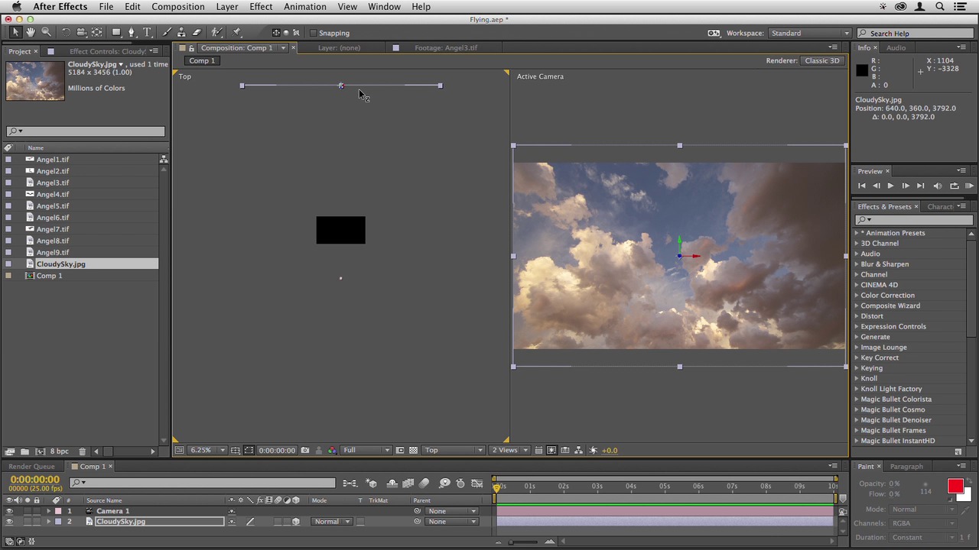979x550 pixels.
Task: Toggle the Fast Previews button
Action: (551, 450)
